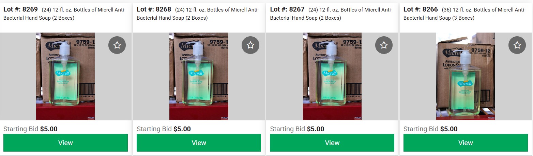This screenshot has height=156, width=533.
Task: Open the Micrell bottle thumbnail of Lot 8267
Action: (x=332, y=76)
